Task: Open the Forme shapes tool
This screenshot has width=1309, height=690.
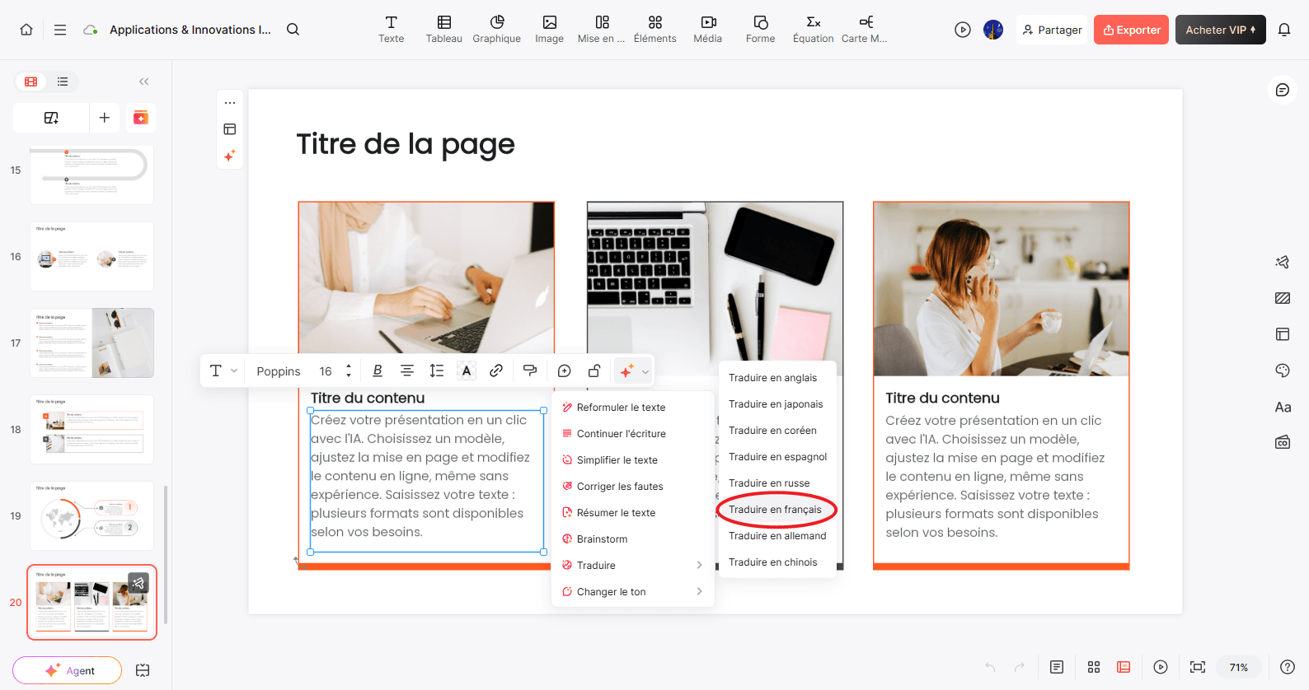Action: click(761, 30)
